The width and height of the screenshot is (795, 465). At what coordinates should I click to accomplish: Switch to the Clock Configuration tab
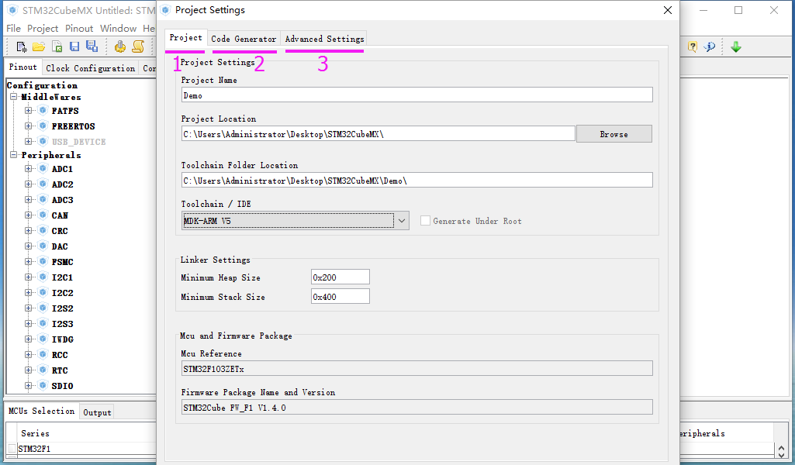[90, 68]
